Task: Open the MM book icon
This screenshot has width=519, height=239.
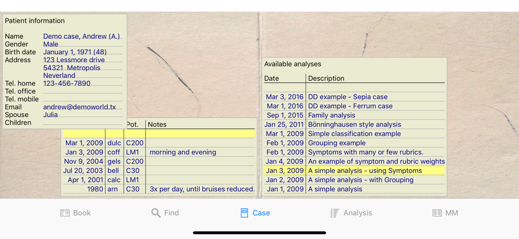Action: [437, 213]
